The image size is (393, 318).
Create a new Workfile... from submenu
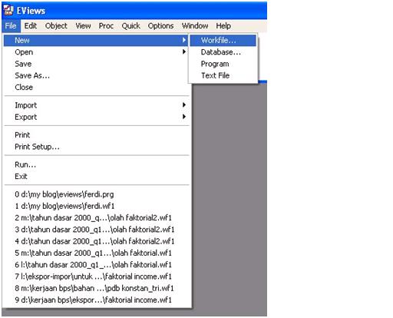click(x=223, y=40)
